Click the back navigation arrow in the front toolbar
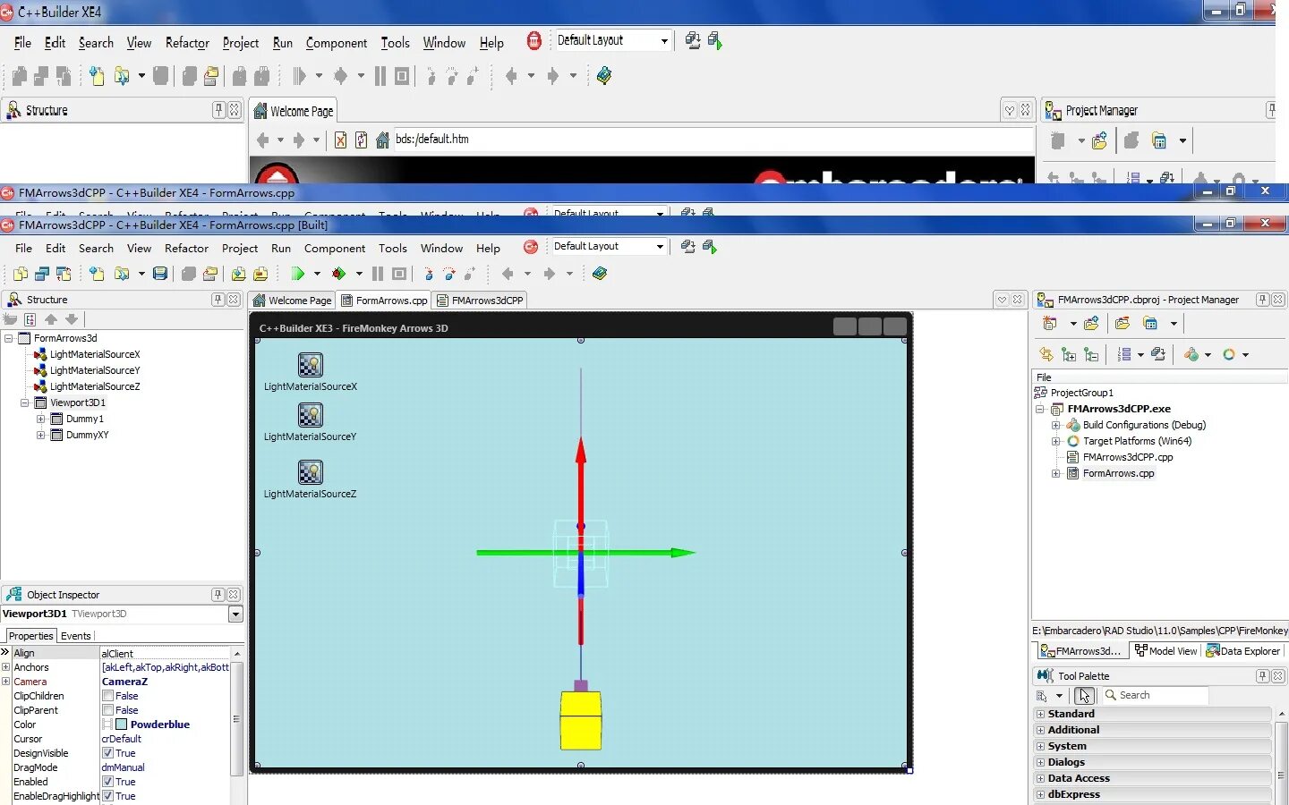Image resolution: width=1289 pixels, height=805 pixels. coord(508,274)
